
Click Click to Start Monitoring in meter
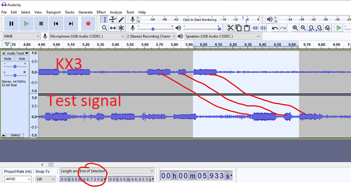[200, 20]
